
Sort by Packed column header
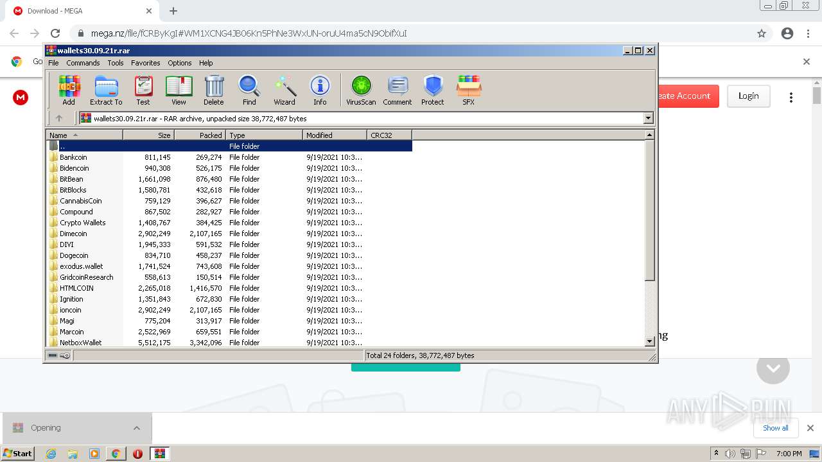[200, 135]
